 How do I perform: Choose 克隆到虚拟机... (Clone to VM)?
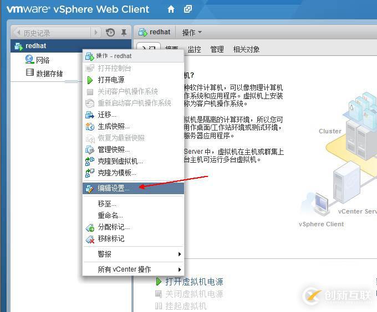click(134, 161)
